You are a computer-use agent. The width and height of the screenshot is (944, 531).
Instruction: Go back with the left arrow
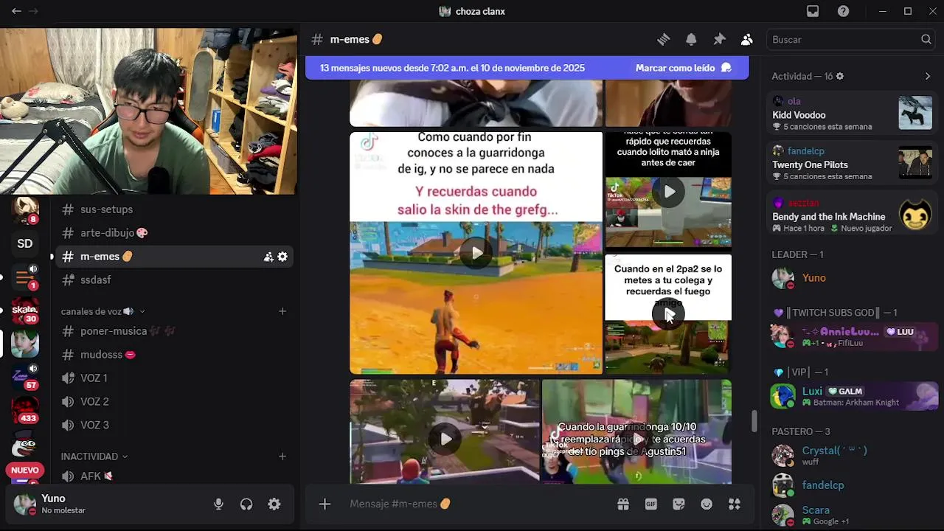coord(16,11)
